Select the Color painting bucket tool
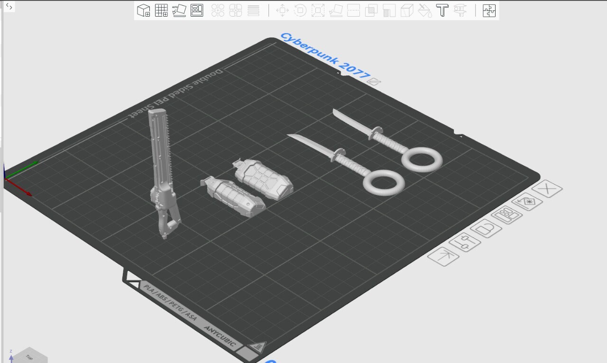The height and width of the screenshot is (363, 607). 425,10
